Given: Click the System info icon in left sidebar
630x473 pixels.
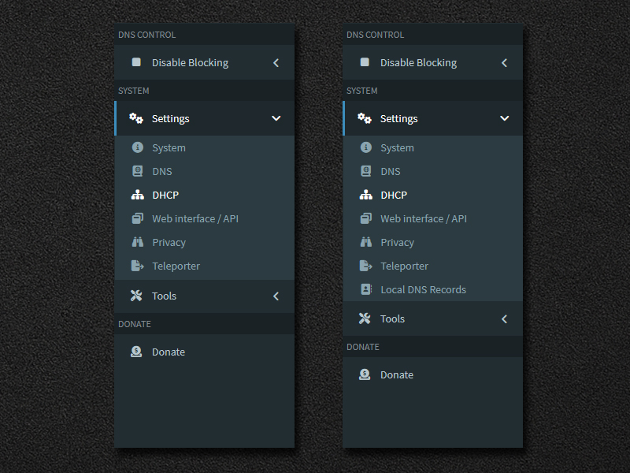Looking at the screenshot, I should [x=137, y=147].
